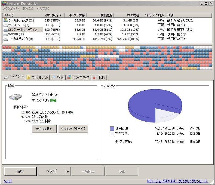Image resolution: width=215 pixels, height=185 pixels.
Task: Click the 41,973 断片の総計 value
Action: coord(26,117)
